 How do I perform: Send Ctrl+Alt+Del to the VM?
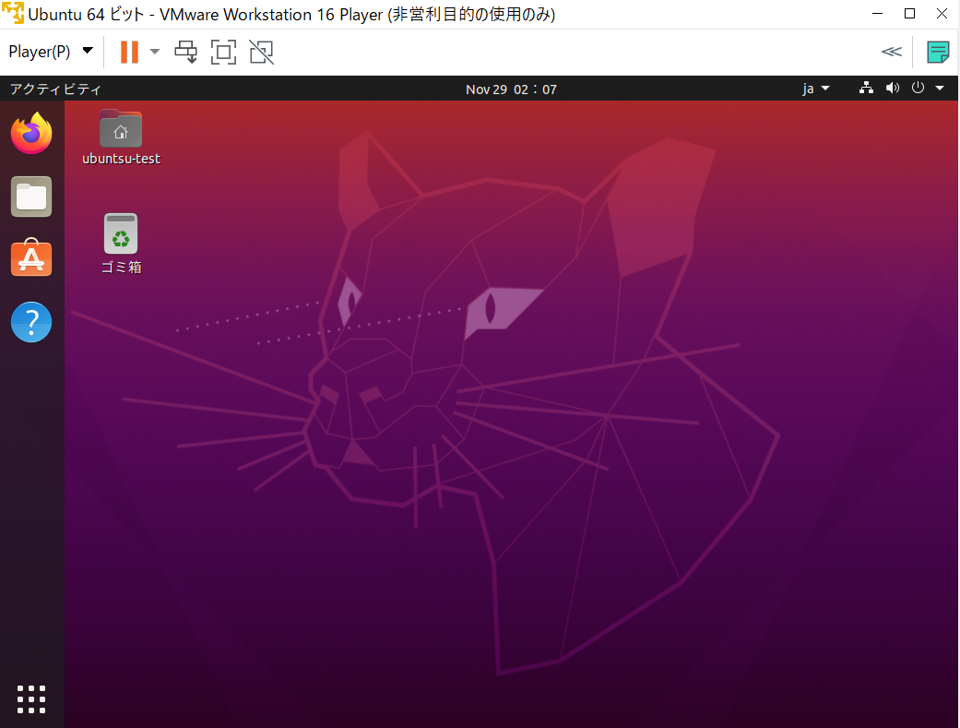click(x=185, y=52)
